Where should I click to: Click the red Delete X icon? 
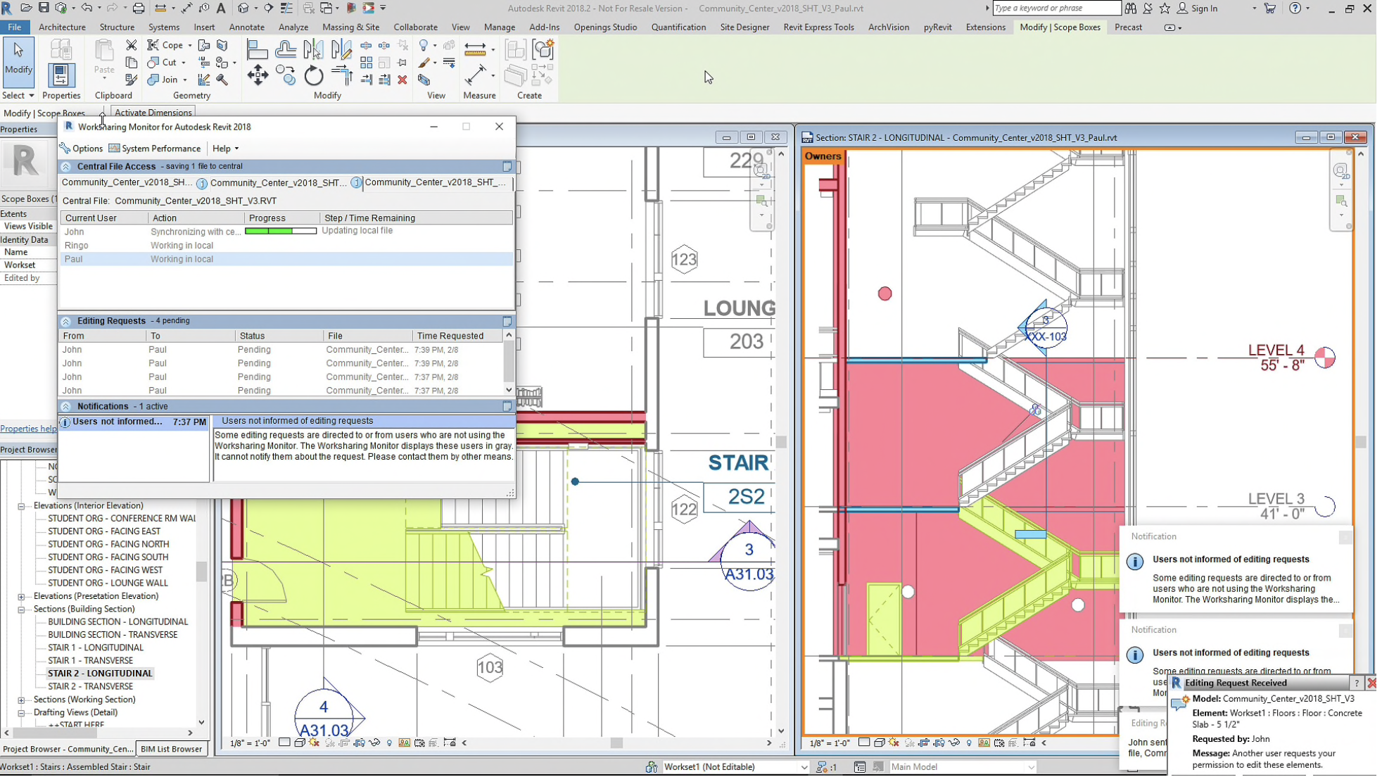(402, 80)
